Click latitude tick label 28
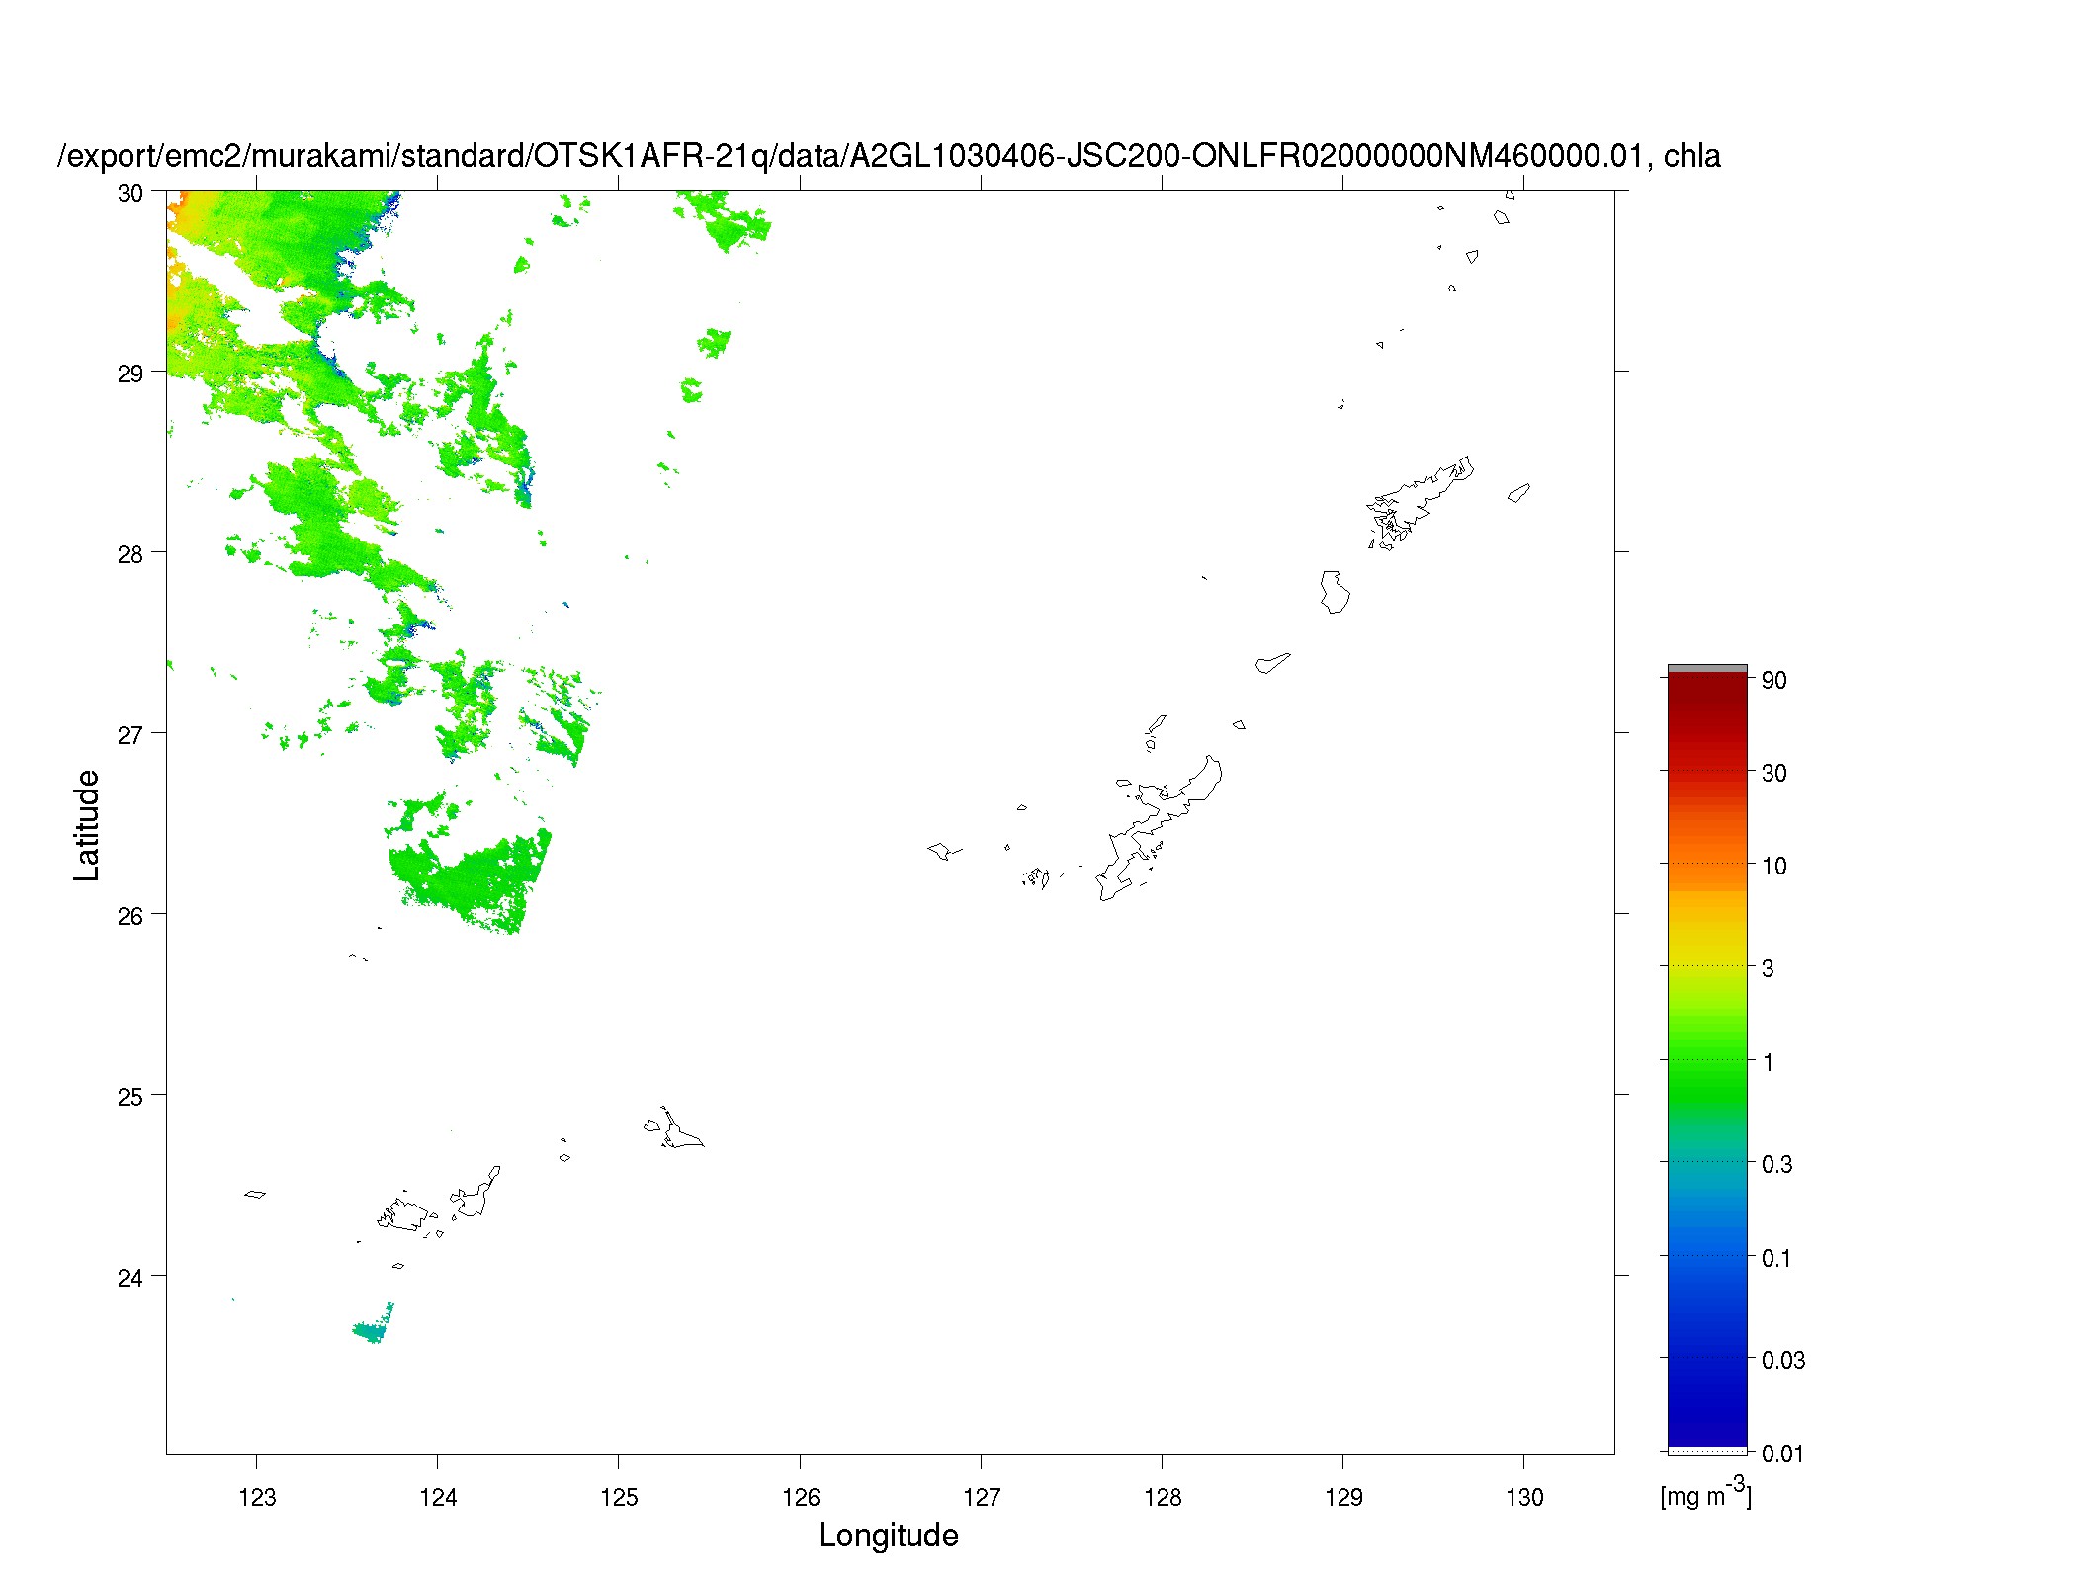This screenshot has width=2075, height=1581. 130,554
